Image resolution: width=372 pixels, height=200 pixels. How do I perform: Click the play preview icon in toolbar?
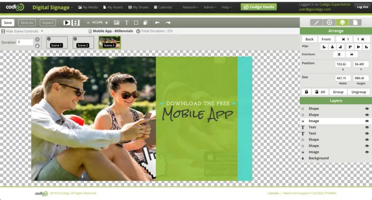click(x=66, y=22)
